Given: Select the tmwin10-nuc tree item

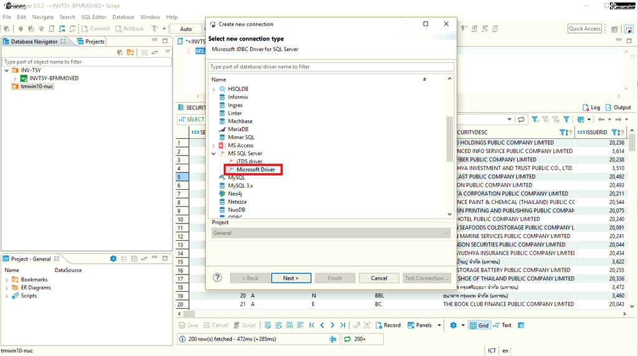Looking at the screenshot, I should [x=32, y=86].
